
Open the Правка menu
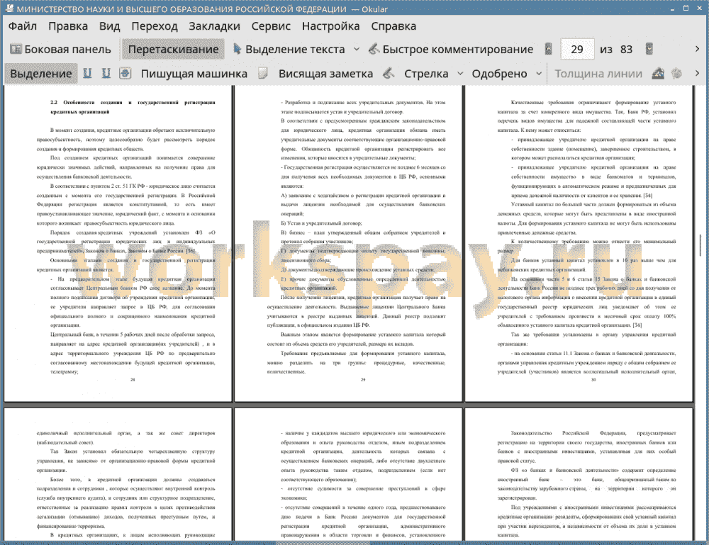click(68, 26)
